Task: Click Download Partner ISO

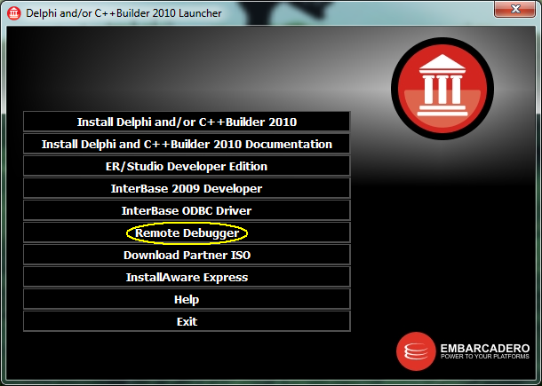Action: (187, 255)
